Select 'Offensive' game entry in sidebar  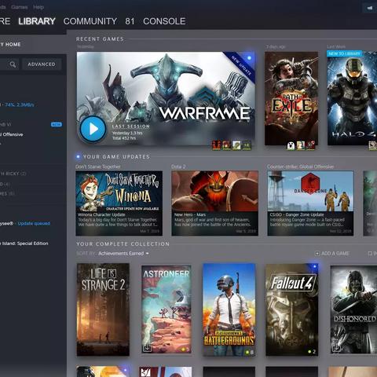[12, 134]
